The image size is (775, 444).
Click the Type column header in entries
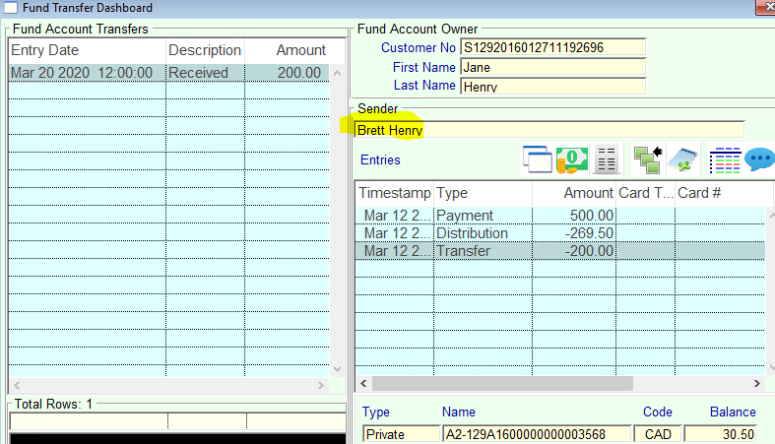coord(483,193)
